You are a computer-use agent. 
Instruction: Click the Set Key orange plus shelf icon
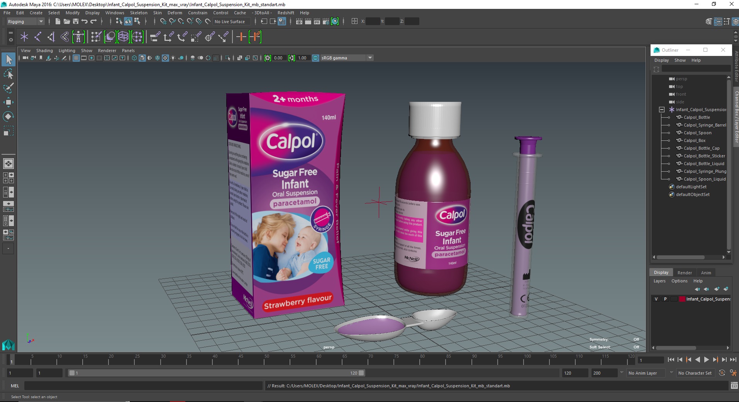tap(241, 37)
